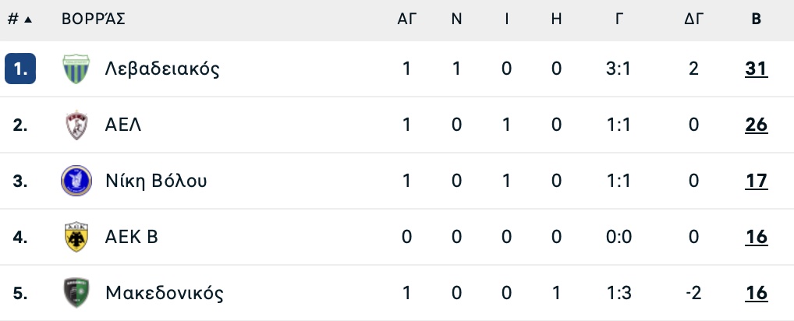The height and width of the screenshot is (321, 794).
Task: Click the ΒΟΡΡΆΣ group column header
Action: pos(94,19)
